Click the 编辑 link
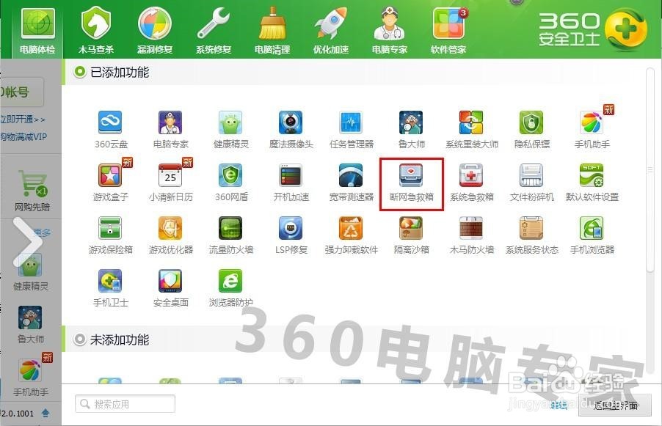Image resolution: width=662 pixels, height=426 pixels. [559, 405]
